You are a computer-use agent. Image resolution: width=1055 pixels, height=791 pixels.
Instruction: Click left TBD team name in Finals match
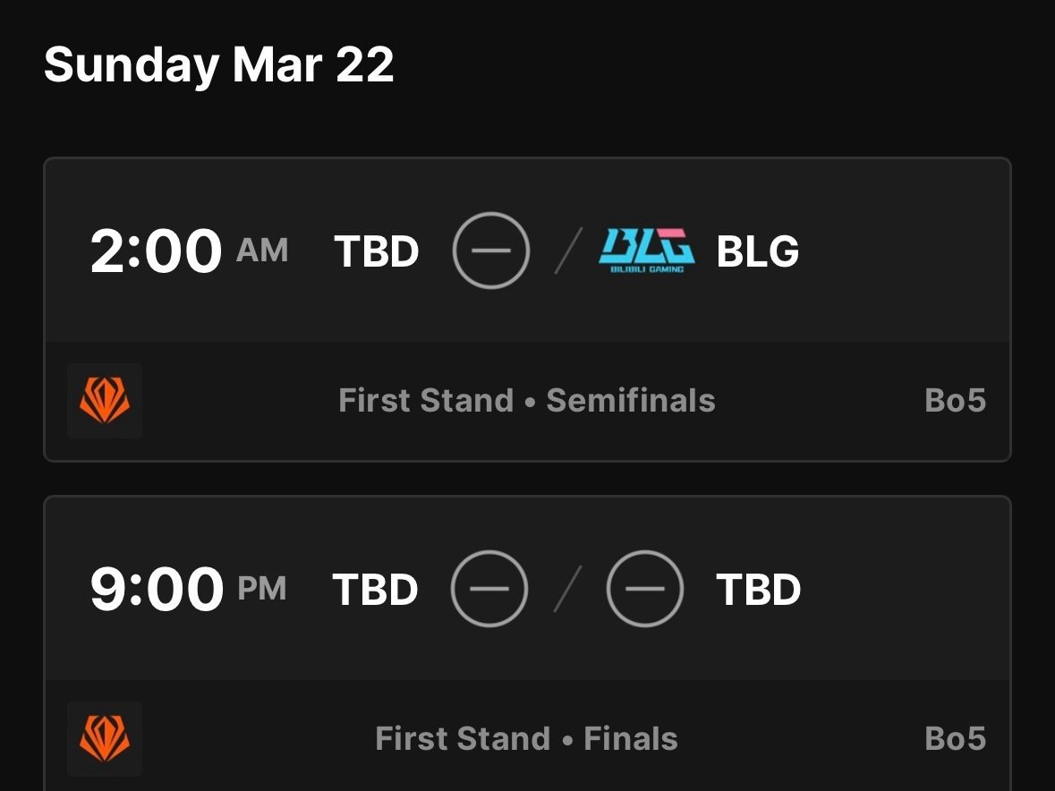click(x=376, y=590)
